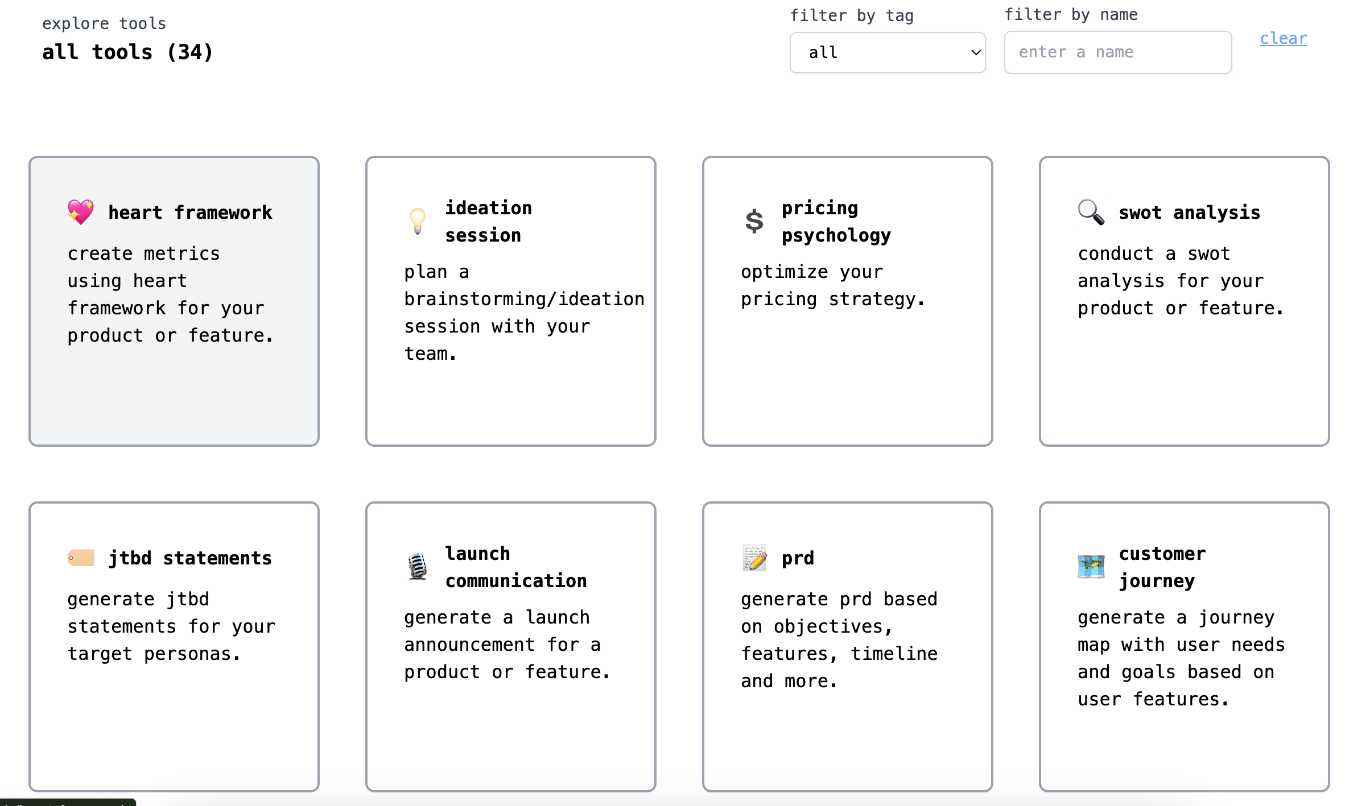Click the dollar sign pricing psychology icon
The height and width of the screenshot is (806, 1370).
pyautogui.click(x=754, y=221)
